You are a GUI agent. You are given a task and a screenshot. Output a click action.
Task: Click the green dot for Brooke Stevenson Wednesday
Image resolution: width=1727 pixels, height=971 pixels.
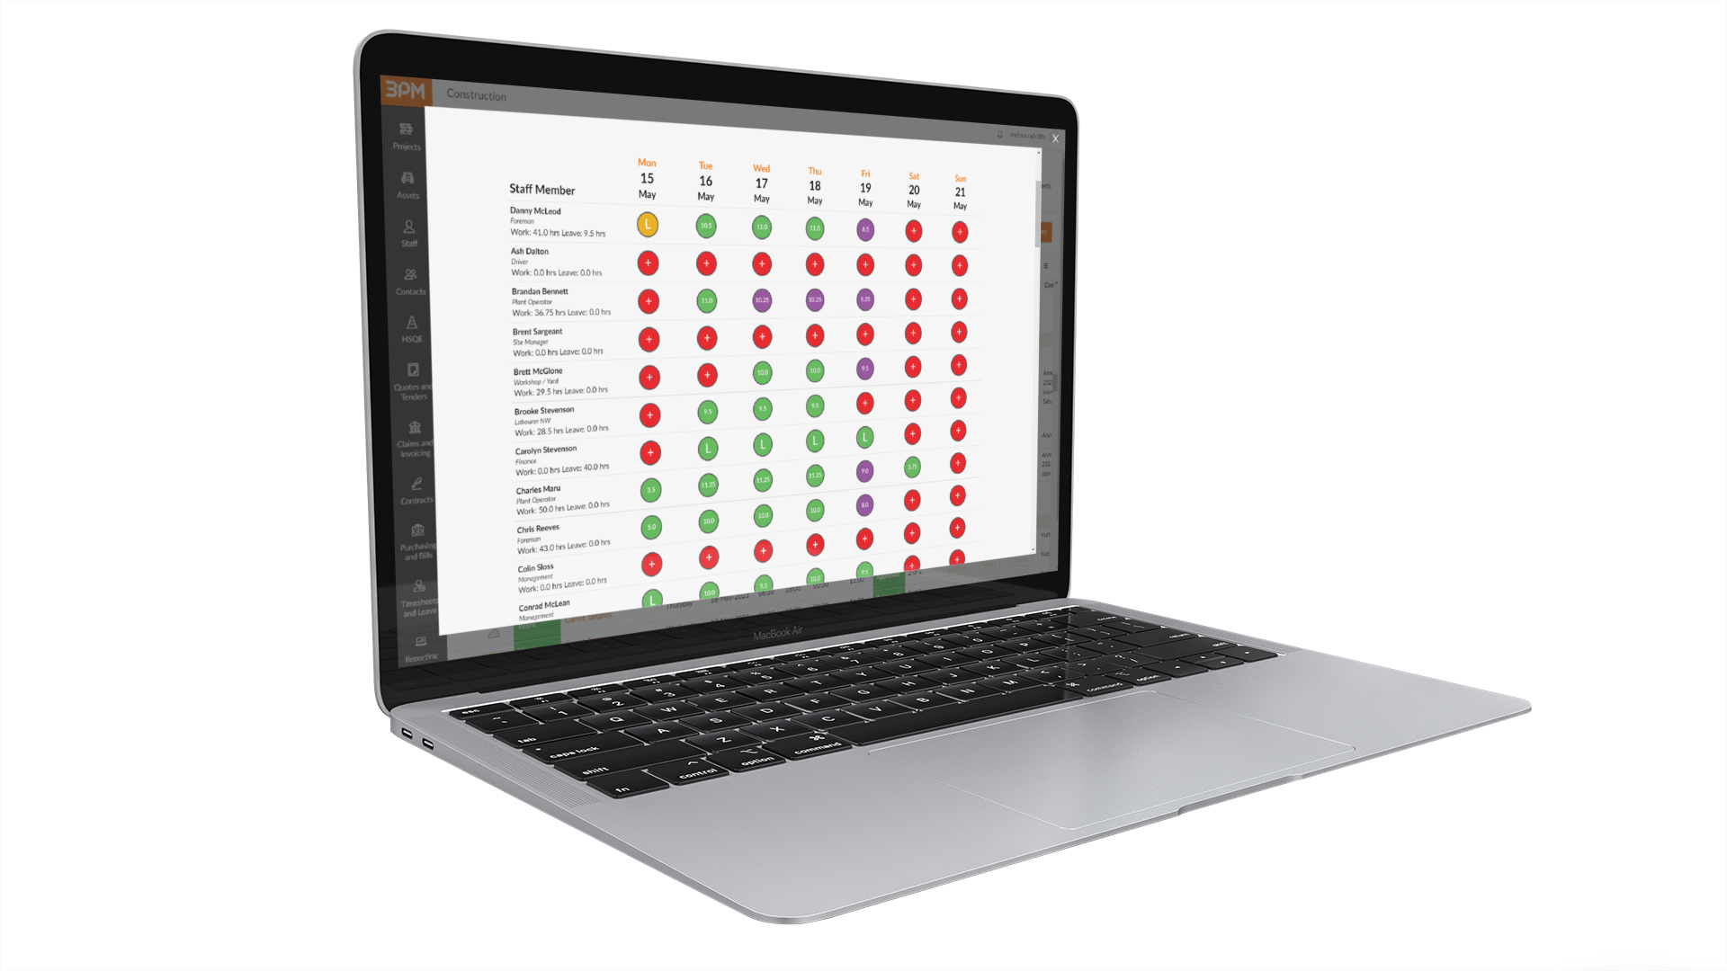[756, 415]
